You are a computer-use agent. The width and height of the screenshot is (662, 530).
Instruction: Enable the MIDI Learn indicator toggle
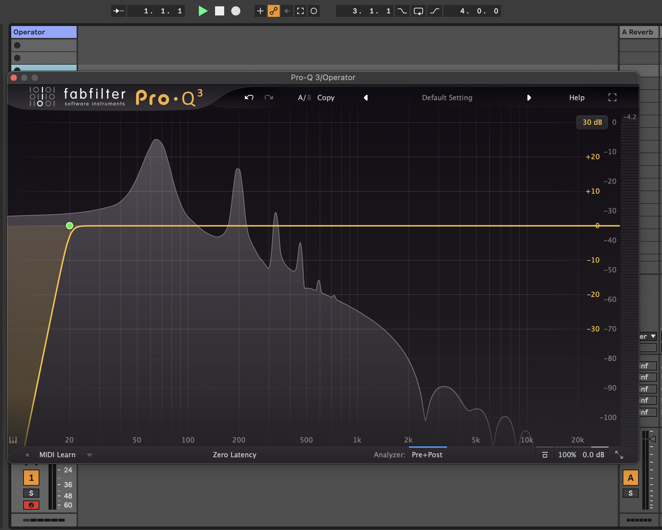27,455
